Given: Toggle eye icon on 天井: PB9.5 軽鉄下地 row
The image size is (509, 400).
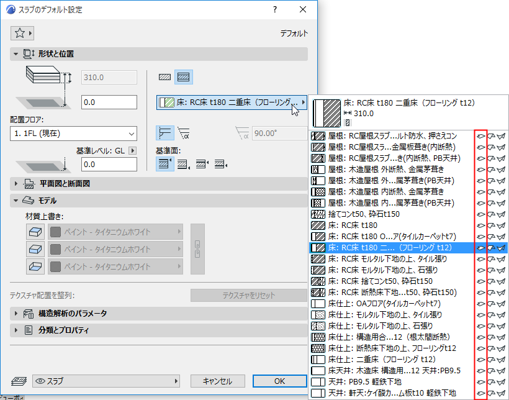Looking at the screenshot, I should (481, 382).
